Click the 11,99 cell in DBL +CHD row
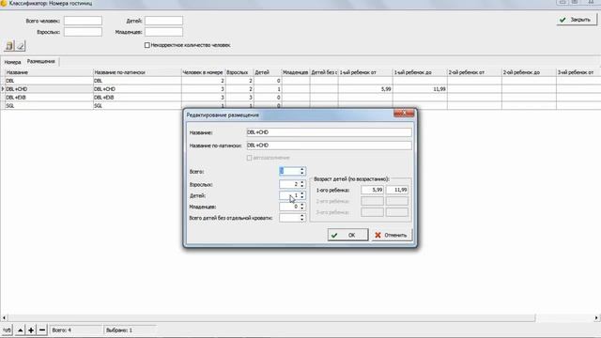This screenshot has height=338, width=601. coord(420,89)
